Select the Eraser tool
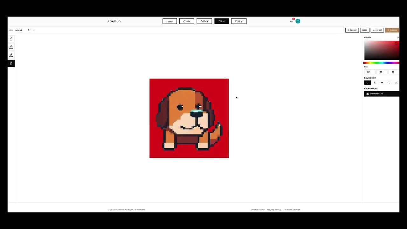The height and width of the screenshot is (229, 407). tap(11, 47)
